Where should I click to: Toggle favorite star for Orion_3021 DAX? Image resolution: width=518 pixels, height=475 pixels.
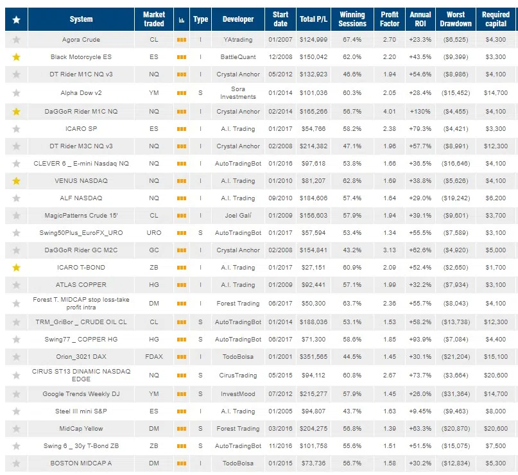[x=16, y=357]
